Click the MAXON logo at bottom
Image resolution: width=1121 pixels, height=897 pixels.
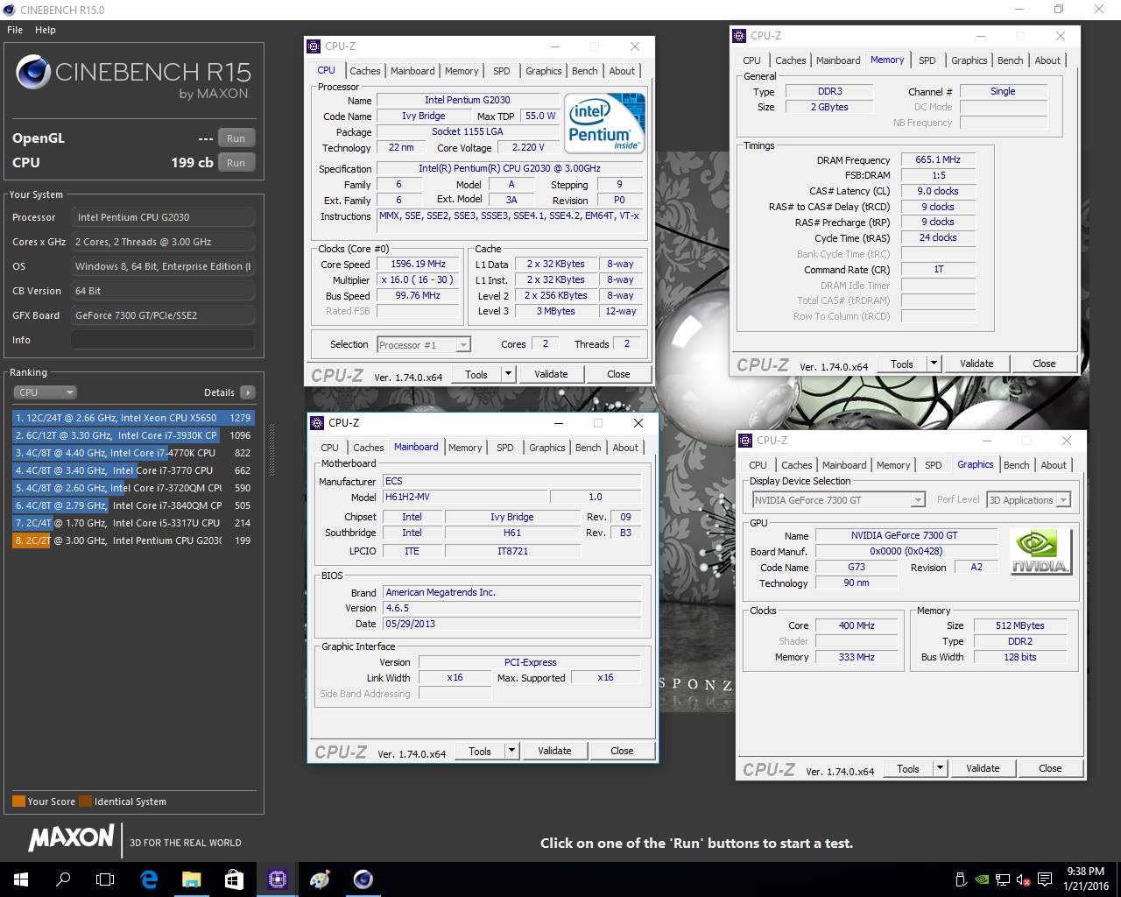coord(71,838)
